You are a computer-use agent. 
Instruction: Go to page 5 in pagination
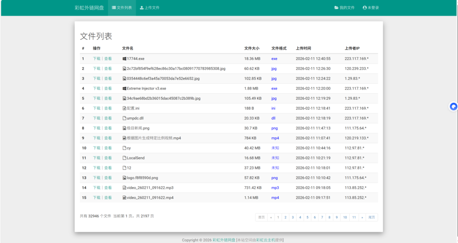(x=307, y=217)
